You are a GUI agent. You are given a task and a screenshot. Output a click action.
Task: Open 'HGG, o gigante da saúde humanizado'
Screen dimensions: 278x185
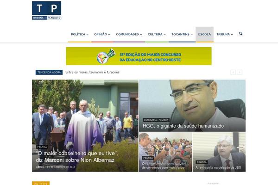click(x=183, y=126)
